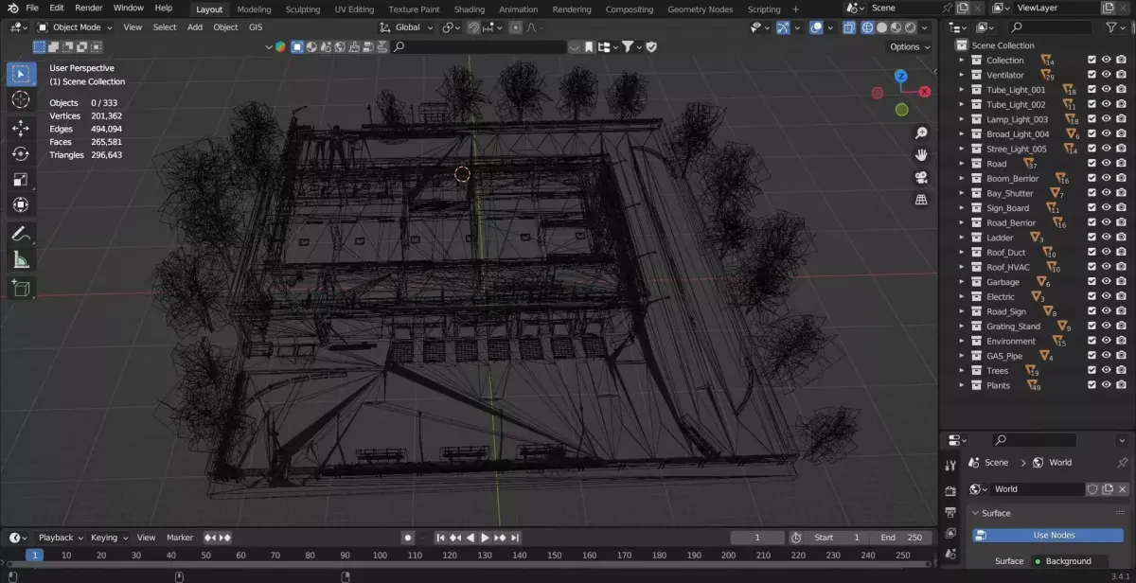The width and height of the screenshot is (1136, 583).
Task: Switch to rendered viewport shading
Action: 911,28
